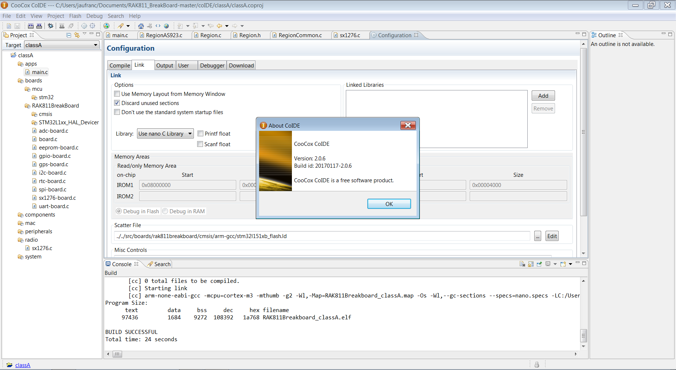
Task: Open the Project panel view menu triangle
Action: 85,34
